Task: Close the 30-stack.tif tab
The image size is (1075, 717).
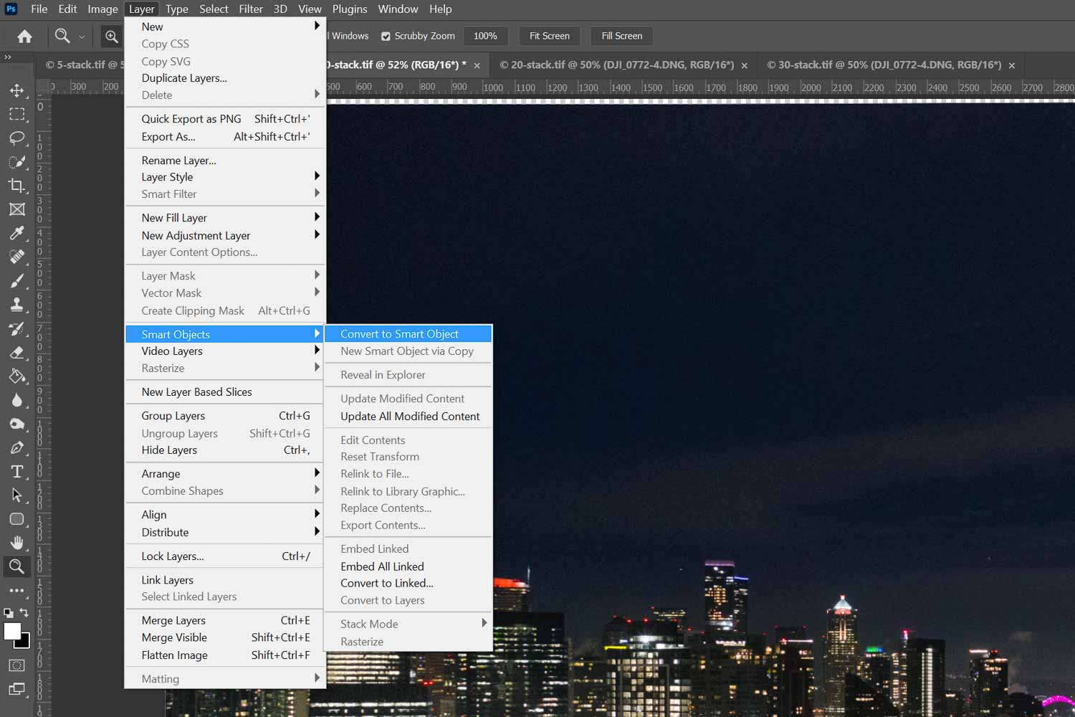Action: coord(1012,65)
